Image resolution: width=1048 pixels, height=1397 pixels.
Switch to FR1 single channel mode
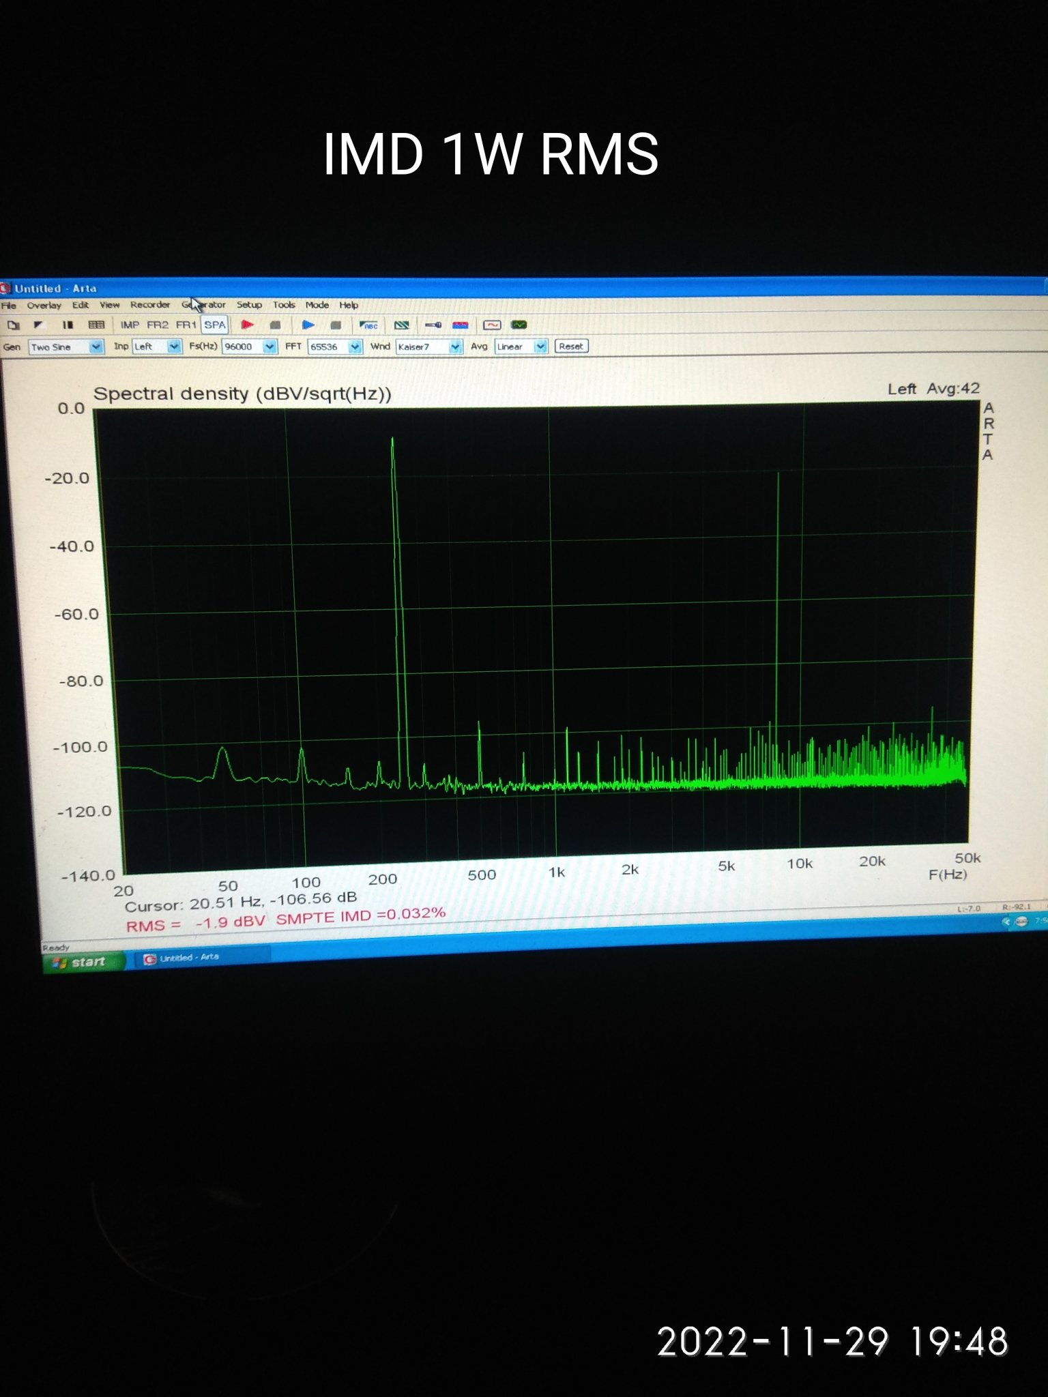pos(186,325)
